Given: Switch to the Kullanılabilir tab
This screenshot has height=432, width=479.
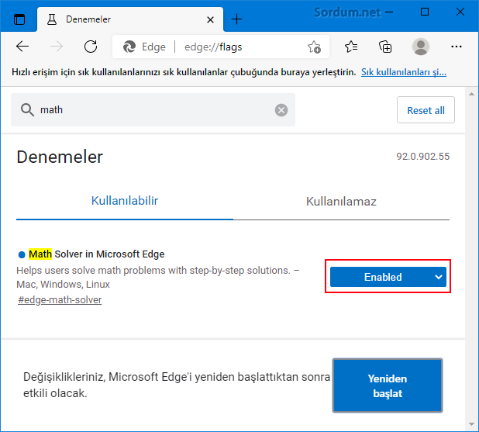Looking at the screenshot, I should pos(125,201).
